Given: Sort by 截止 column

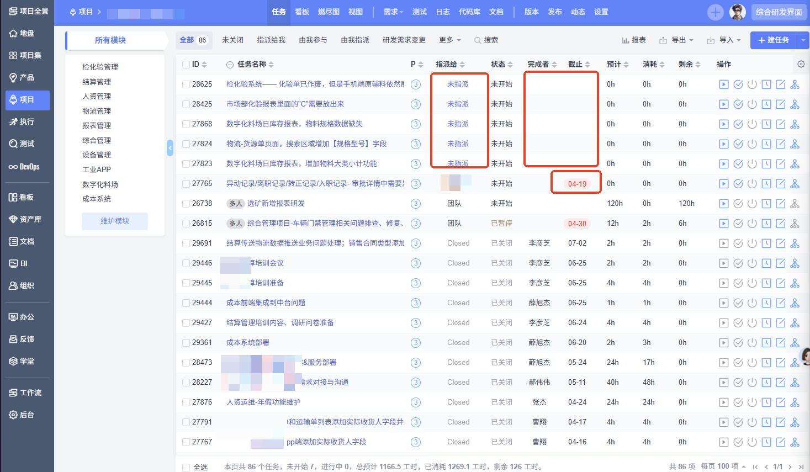Looking at the screenshot, I should tap(579, 65).
